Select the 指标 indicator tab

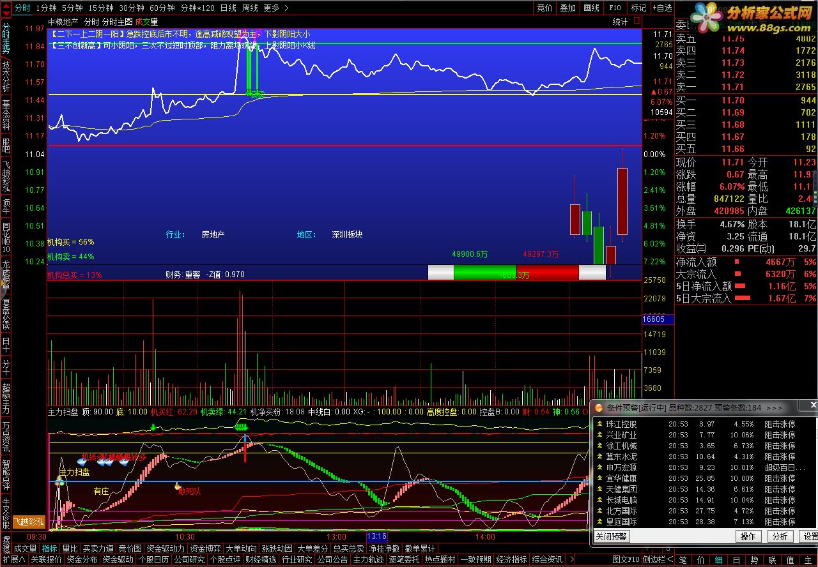tap(49, 548)
